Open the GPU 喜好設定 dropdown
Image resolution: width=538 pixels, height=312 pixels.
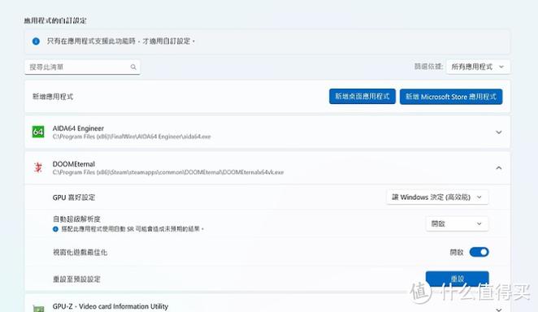pos(437,197)
